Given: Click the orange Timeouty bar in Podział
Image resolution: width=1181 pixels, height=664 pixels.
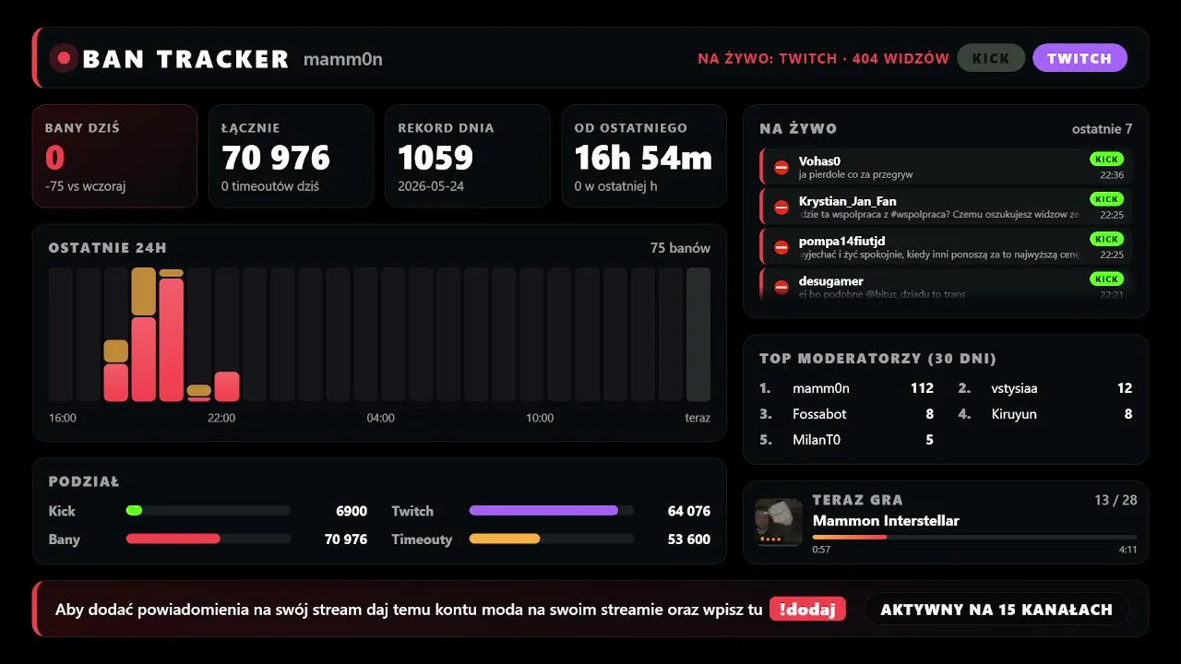Looking at the screenshot, I should point(505,539).
